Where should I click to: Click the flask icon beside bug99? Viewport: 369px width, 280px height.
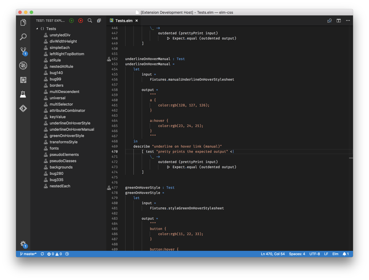tap(46, 79)
